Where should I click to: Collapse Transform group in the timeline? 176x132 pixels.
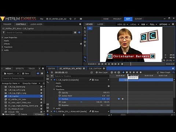click(x=54, y=89)
